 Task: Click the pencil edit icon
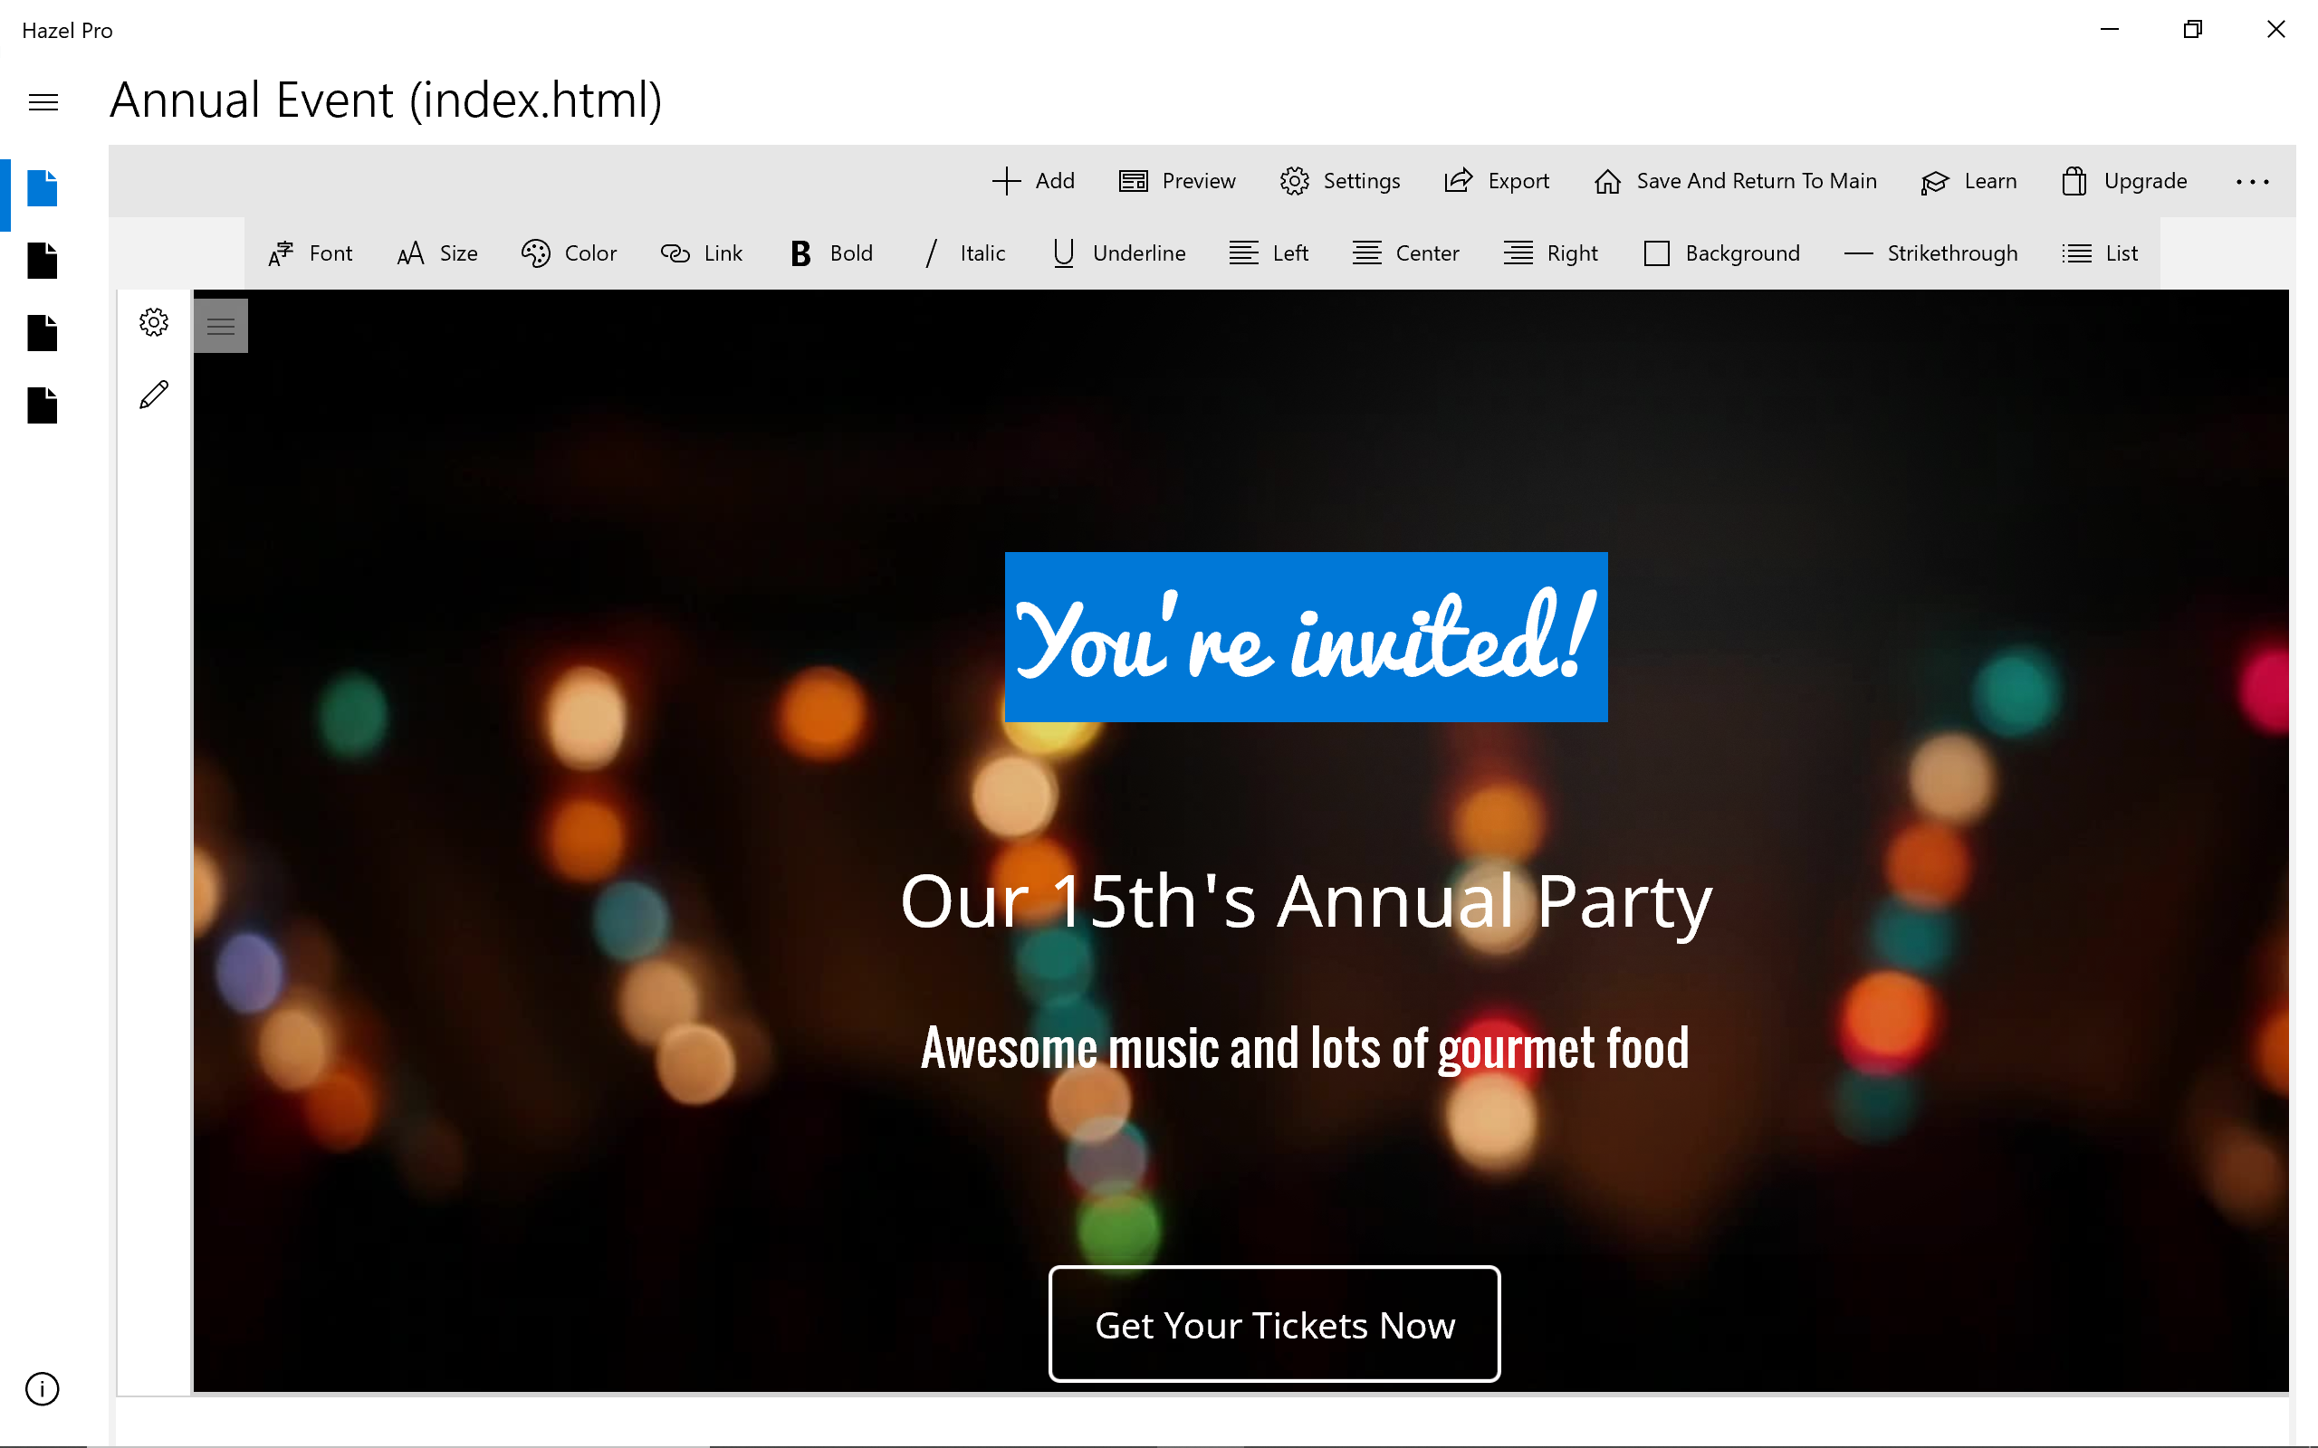[153, 395]
